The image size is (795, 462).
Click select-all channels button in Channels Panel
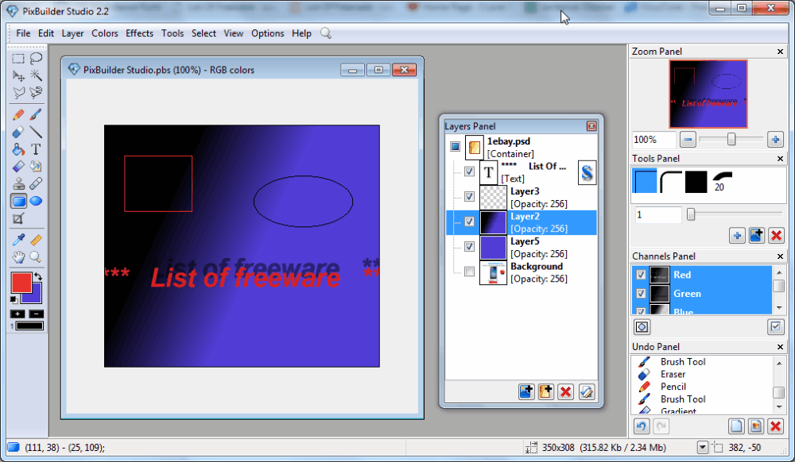[x=775, y=327]
